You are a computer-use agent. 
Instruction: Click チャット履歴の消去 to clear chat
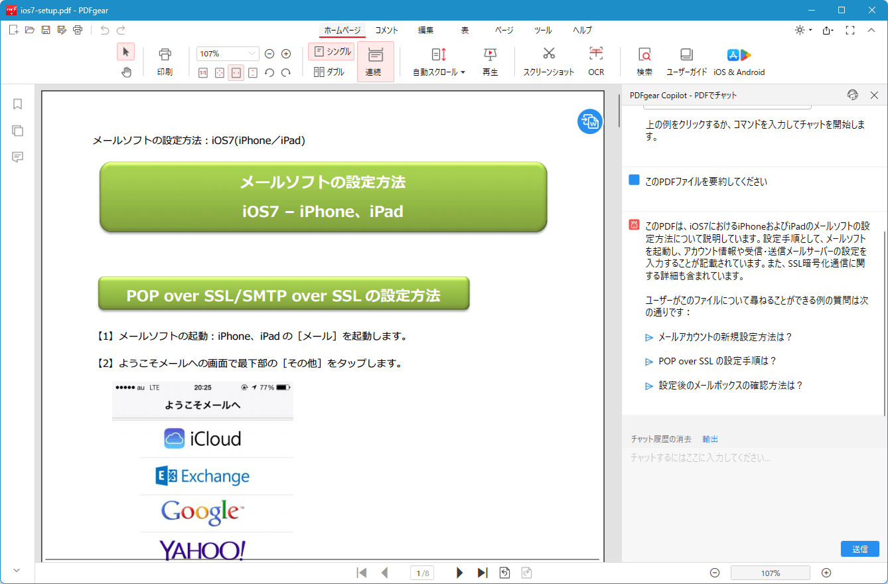tap(661, 439)
